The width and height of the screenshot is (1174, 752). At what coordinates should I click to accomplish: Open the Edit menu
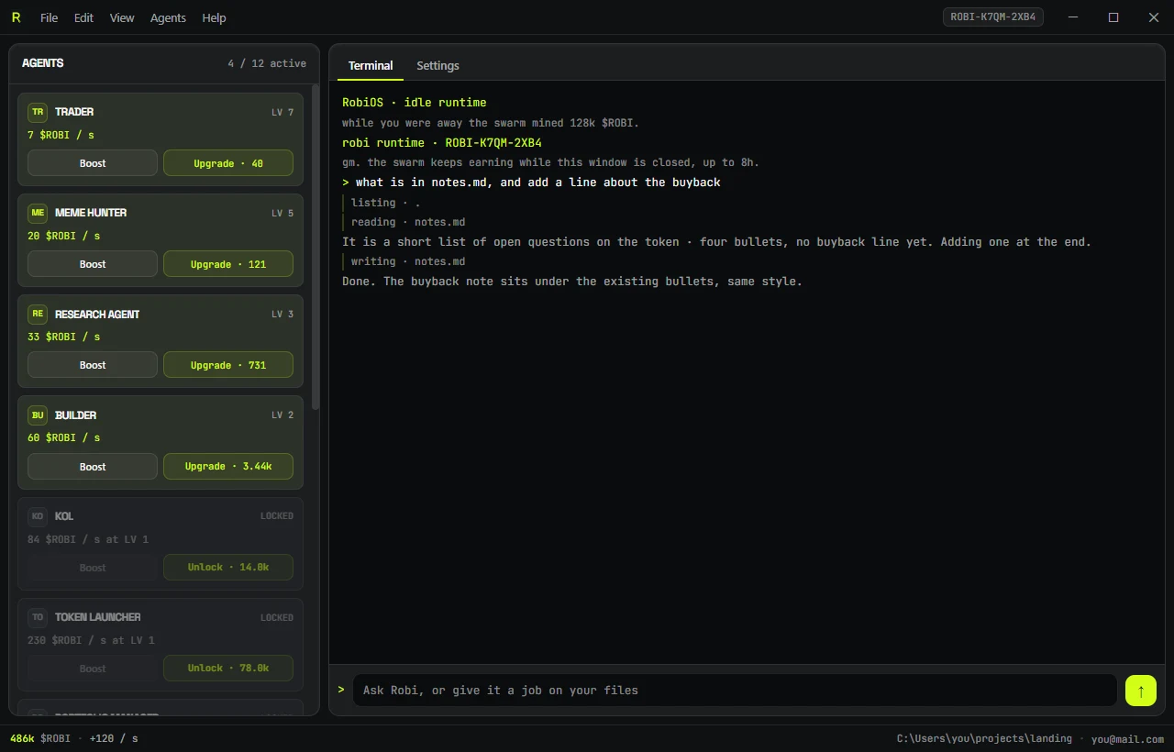coord(83,17)
